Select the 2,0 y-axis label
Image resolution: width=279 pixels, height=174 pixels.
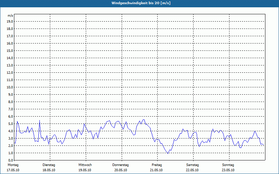click(11, 145)
